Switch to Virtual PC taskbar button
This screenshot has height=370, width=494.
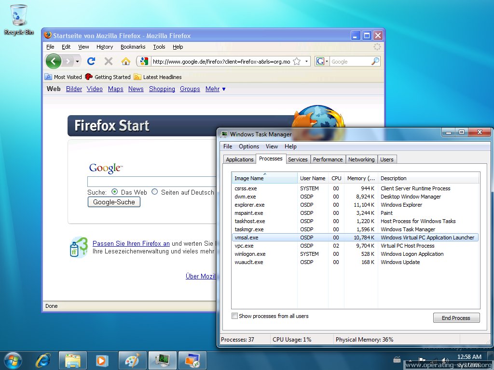coord(192,360)
